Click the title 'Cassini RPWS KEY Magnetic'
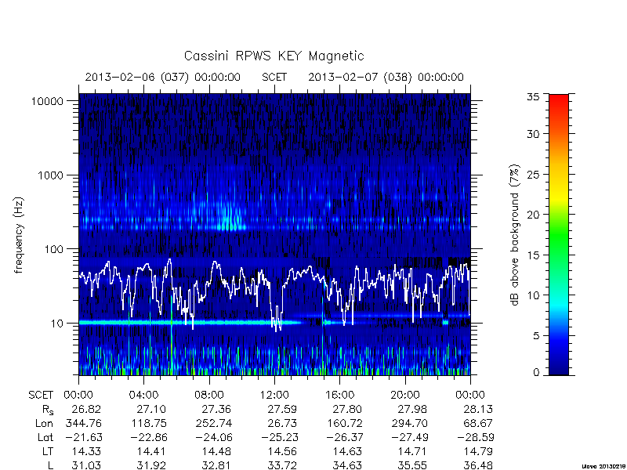Screen dimensions: 627x470 tap(274, 56)
